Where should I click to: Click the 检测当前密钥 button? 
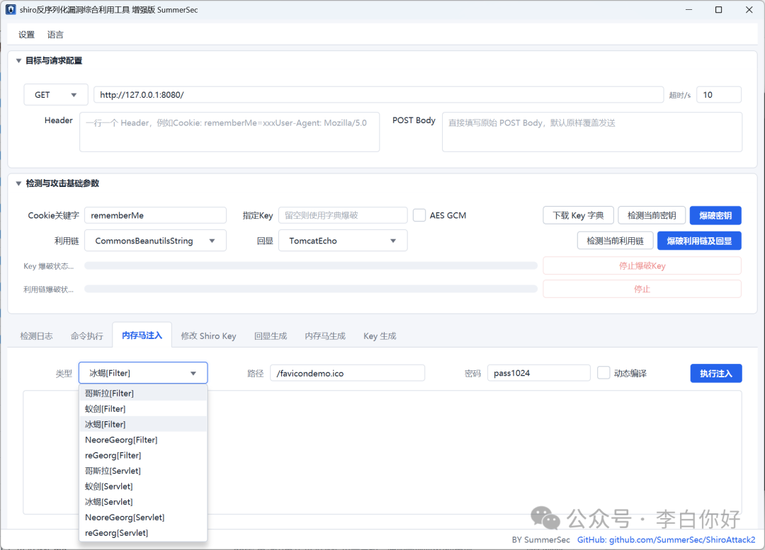652,215
